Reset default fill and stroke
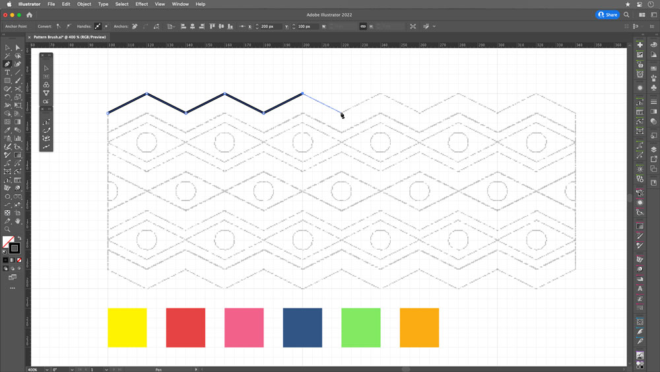 pos(5,252)
